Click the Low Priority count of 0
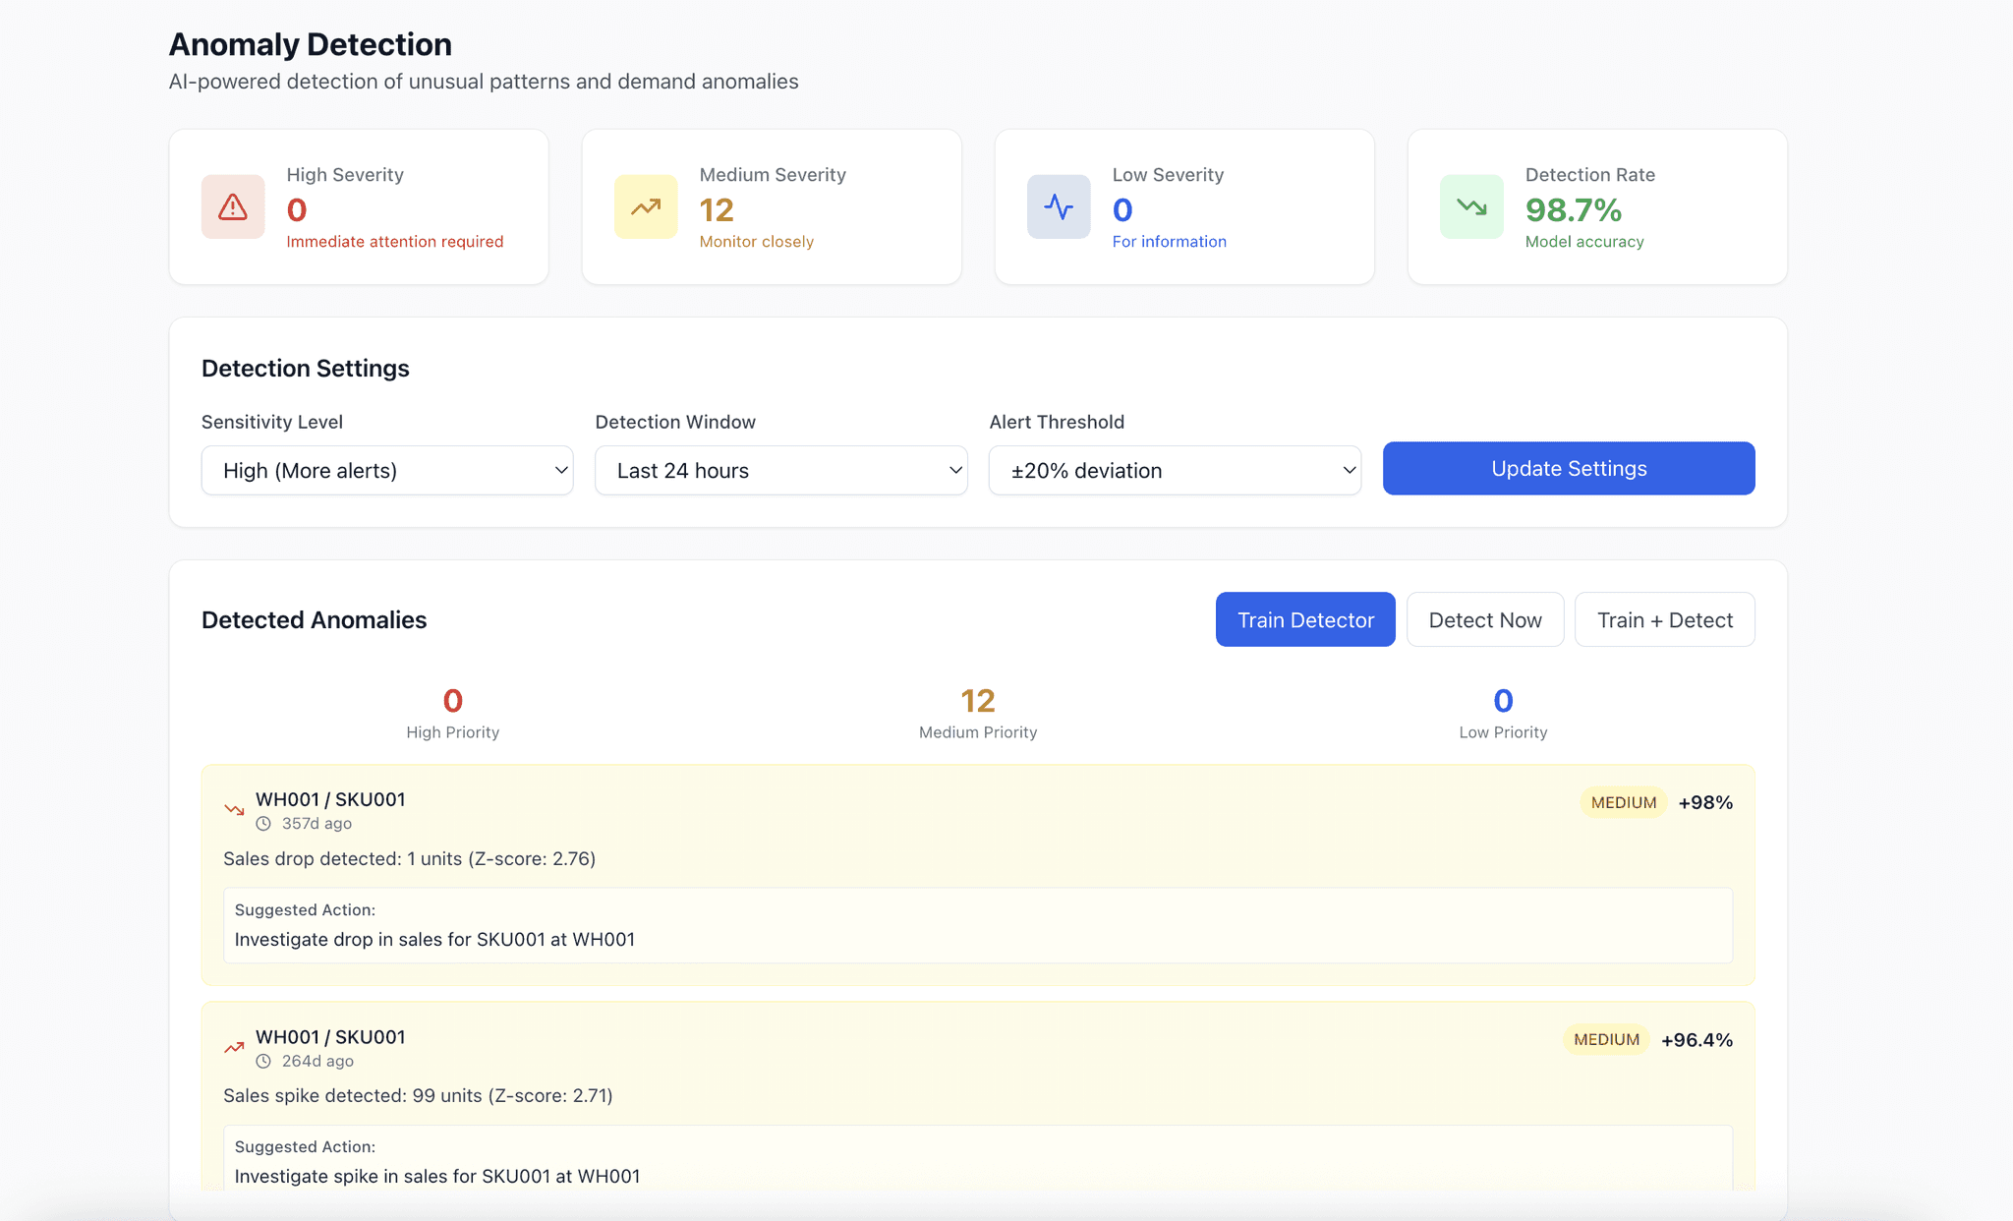 point(1503,701)
